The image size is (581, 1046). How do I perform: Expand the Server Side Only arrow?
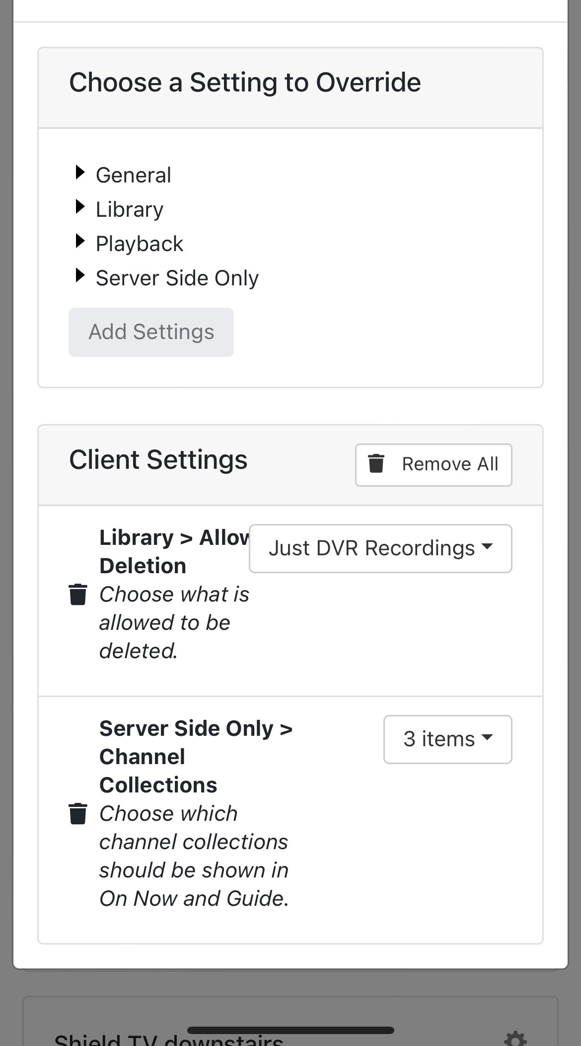[x=79, y=275]
